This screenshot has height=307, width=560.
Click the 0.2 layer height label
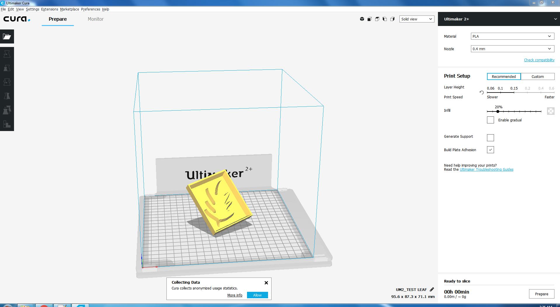point(527,88)
